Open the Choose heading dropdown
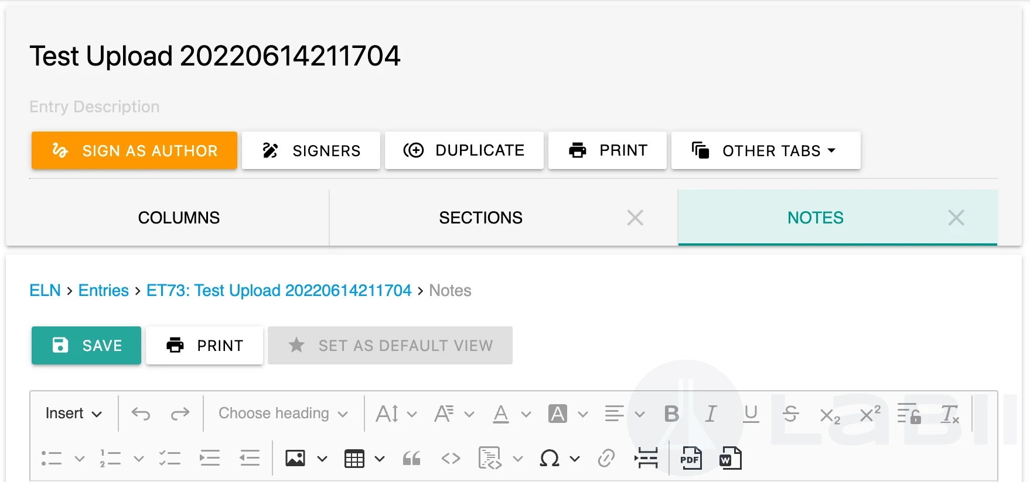 click(x=283, y=414)
